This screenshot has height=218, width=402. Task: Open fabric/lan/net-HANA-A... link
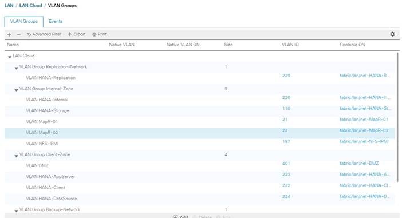(365, 175)
